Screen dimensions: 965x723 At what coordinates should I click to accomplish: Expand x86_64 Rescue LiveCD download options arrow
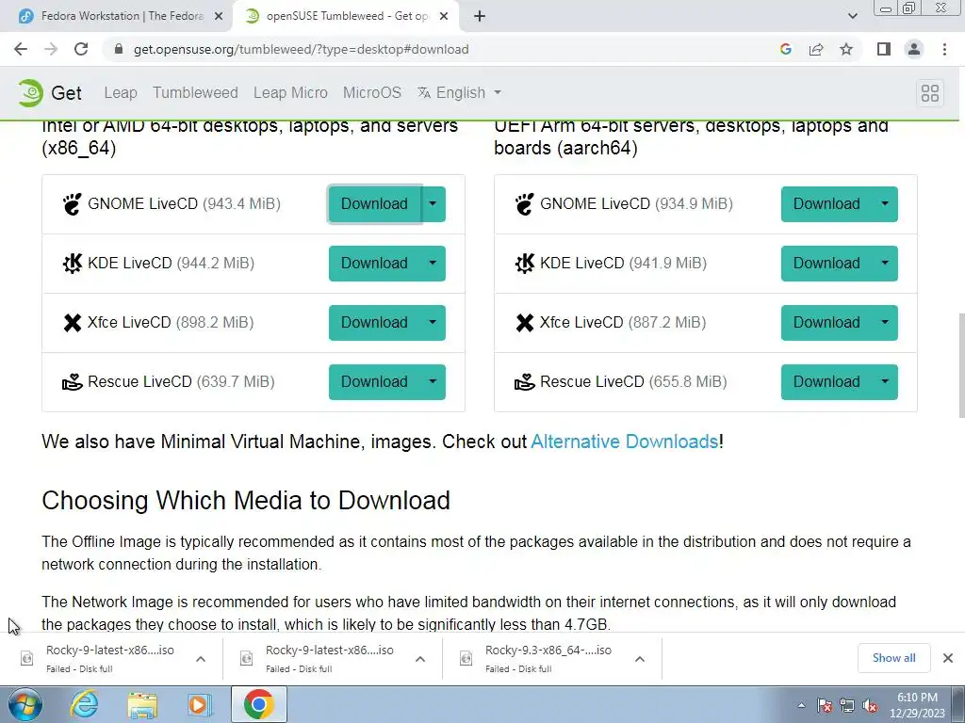433,382
